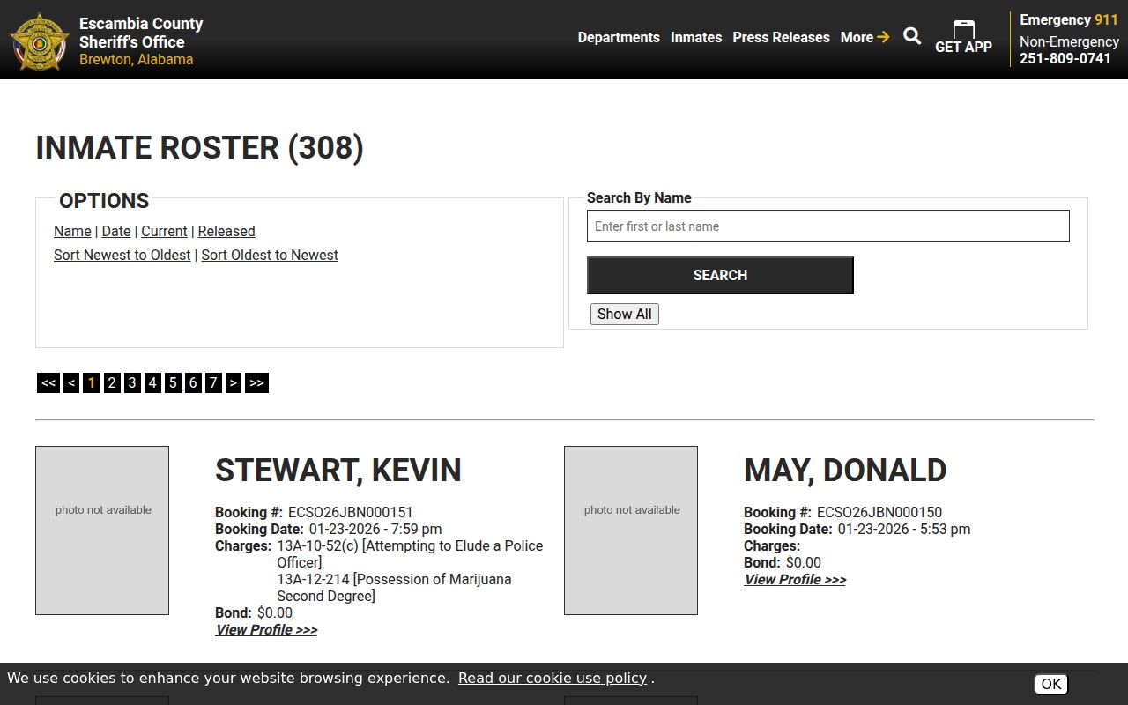This screenshot has width=1128, height=705.
Task: Open the Inmates menu
Action: coord(695,37)
